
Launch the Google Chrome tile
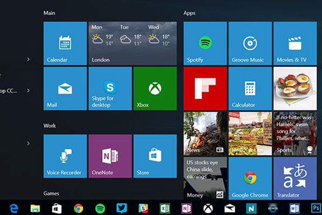[x=250, y=178]
